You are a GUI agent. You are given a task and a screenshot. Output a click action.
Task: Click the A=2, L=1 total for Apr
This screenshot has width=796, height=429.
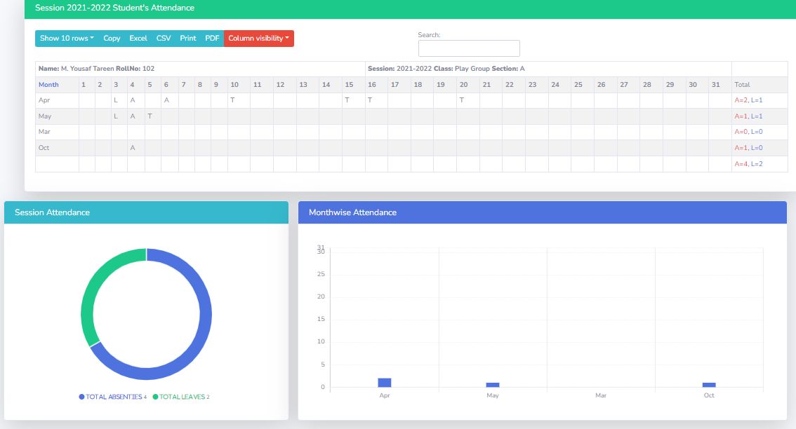click(748, 100)
